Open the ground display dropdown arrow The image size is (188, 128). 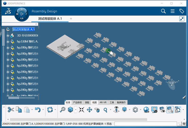[x=130, y=110]
